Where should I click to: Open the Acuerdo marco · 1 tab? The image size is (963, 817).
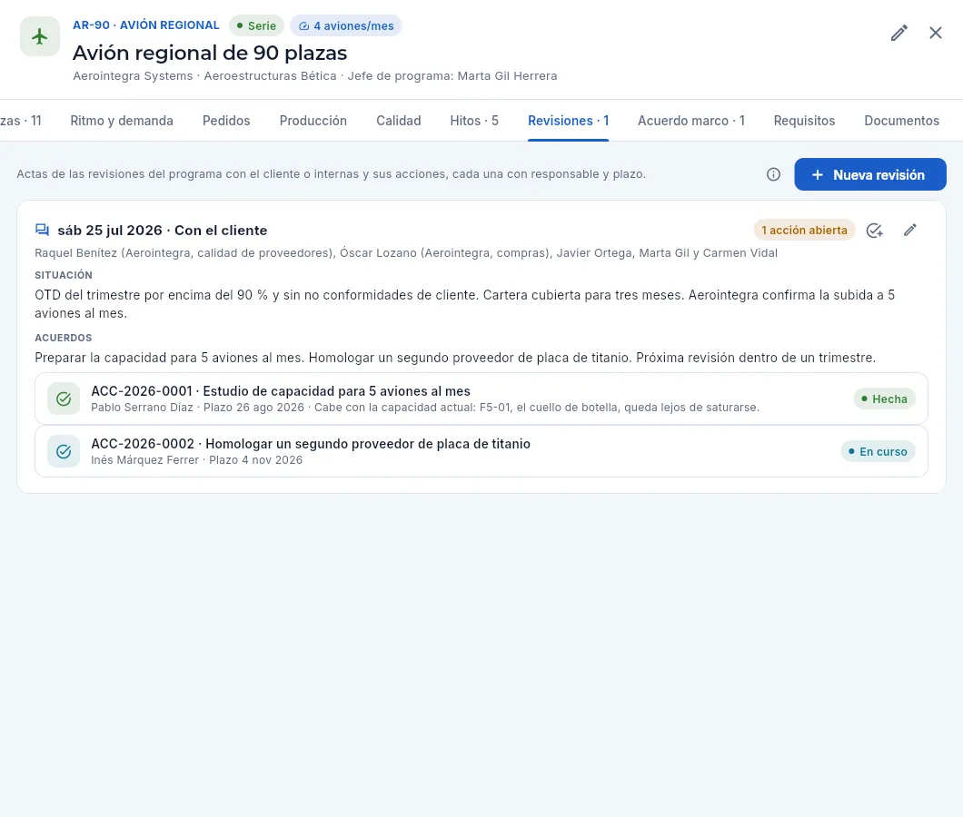(x=691, y=121)
